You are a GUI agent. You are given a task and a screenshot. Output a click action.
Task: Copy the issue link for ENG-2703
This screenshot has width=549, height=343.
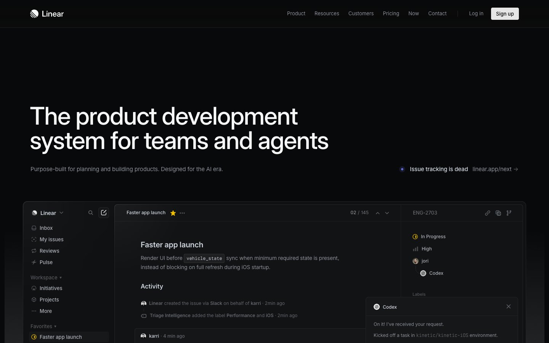coord(488,213)
